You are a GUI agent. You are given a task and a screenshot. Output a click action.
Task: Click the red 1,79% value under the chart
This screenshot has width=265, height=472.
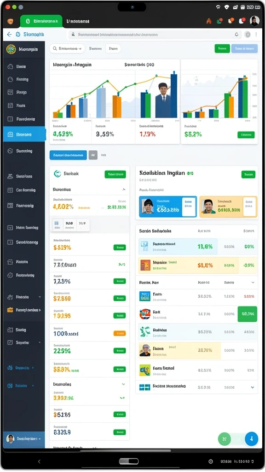(x=148, y=134)
